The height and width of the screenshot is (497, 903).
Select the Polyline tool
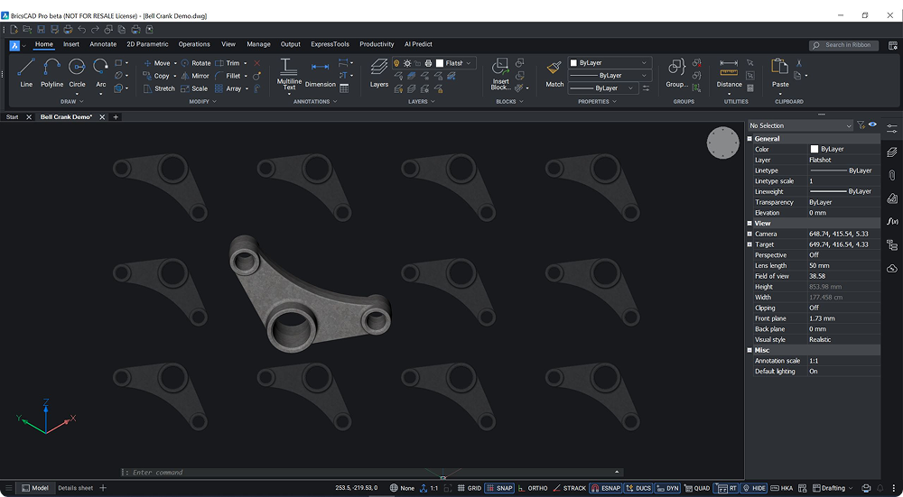click(51, 72)
